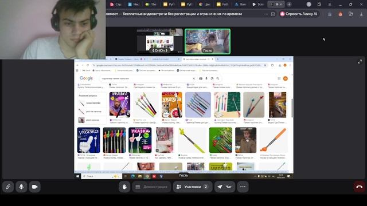Click the red extension icon in browser toolbar
Screen dimensions: 367x206
340,14
